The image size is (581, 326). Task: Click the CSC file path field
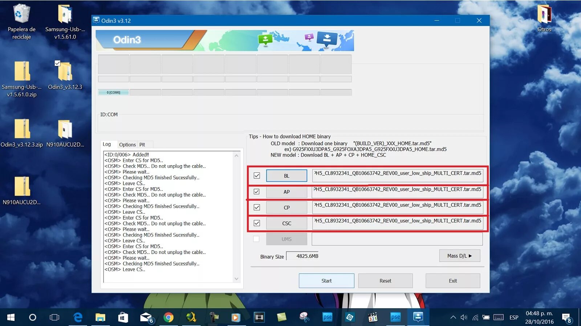[398, 223]
